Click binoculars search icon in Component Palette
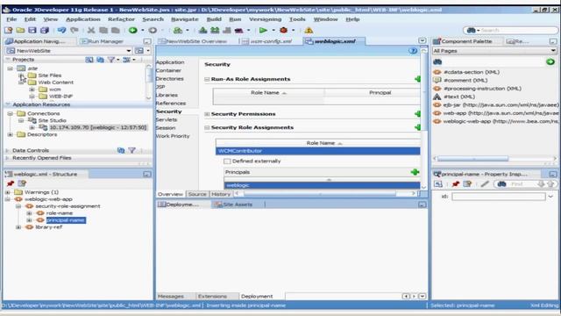This screenshot has width=561, height=316. (x=437, y=62)
